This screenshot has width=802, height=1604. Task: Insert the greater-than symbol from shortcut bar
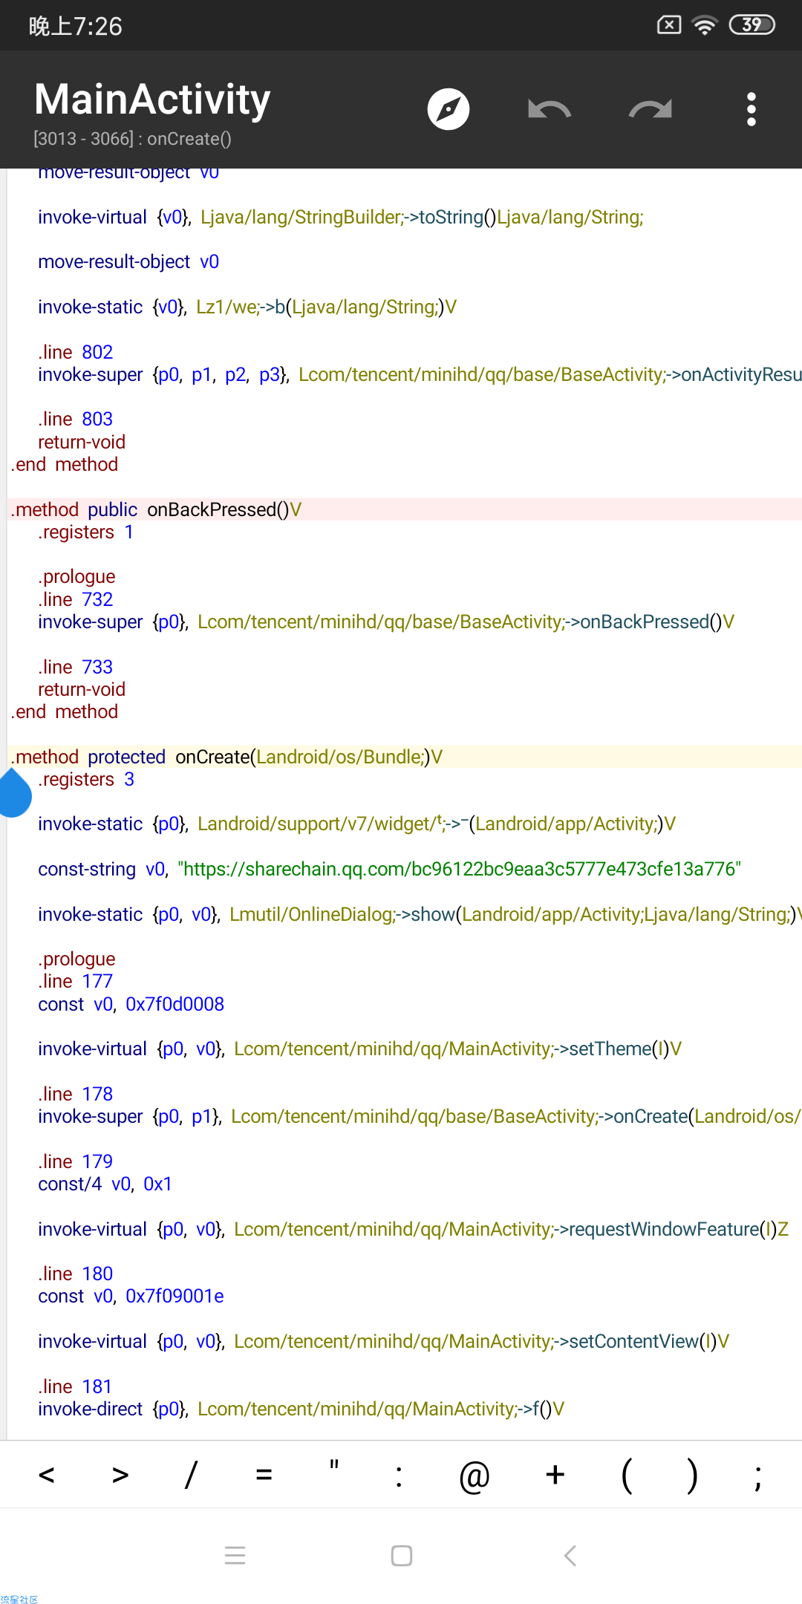[x=120, y=1475]
